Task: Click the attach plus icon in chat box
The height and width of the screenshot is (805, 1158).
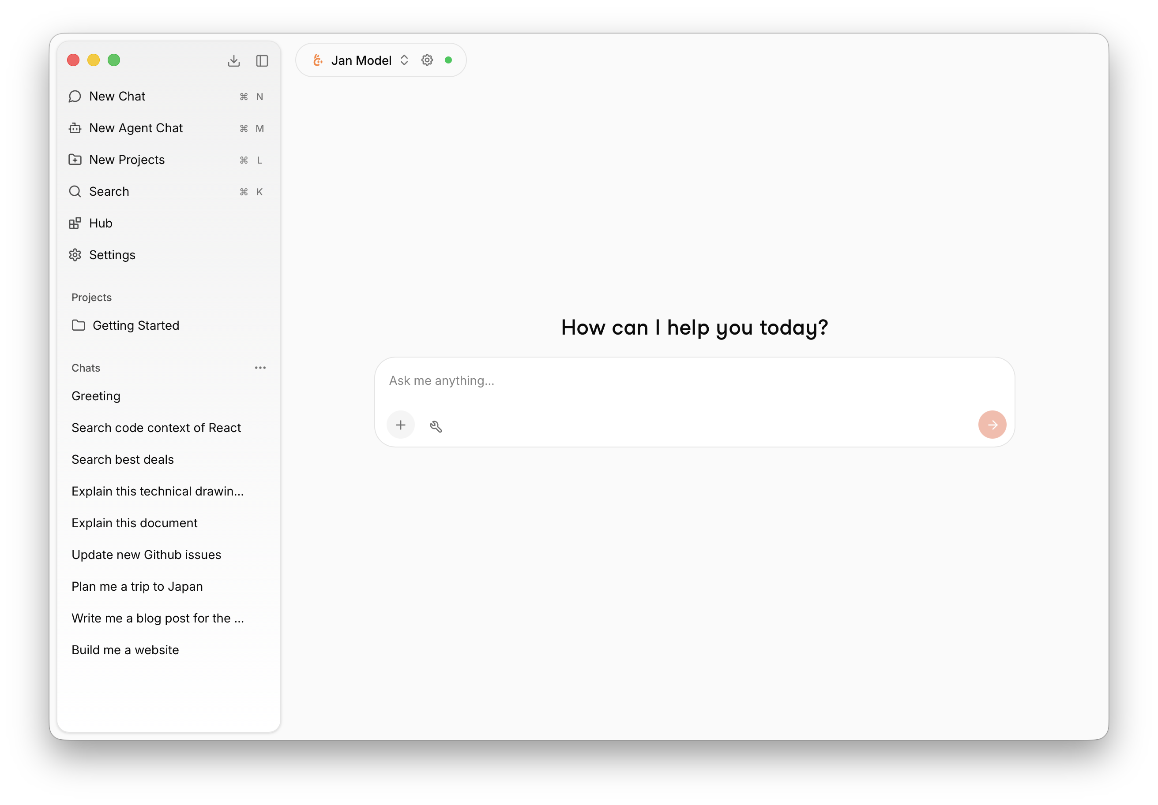Action: click(400, 425)
